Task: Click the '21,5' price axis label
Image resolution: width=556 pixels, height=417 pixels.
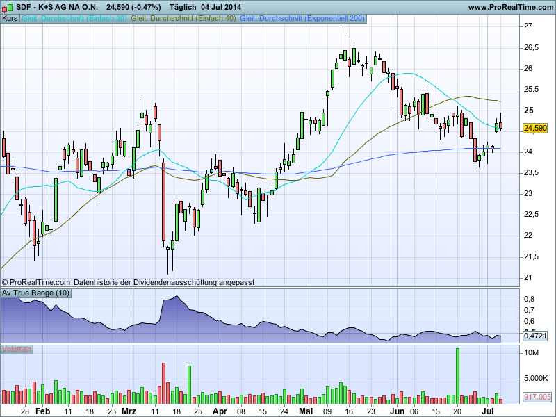Action: (531, 256)
